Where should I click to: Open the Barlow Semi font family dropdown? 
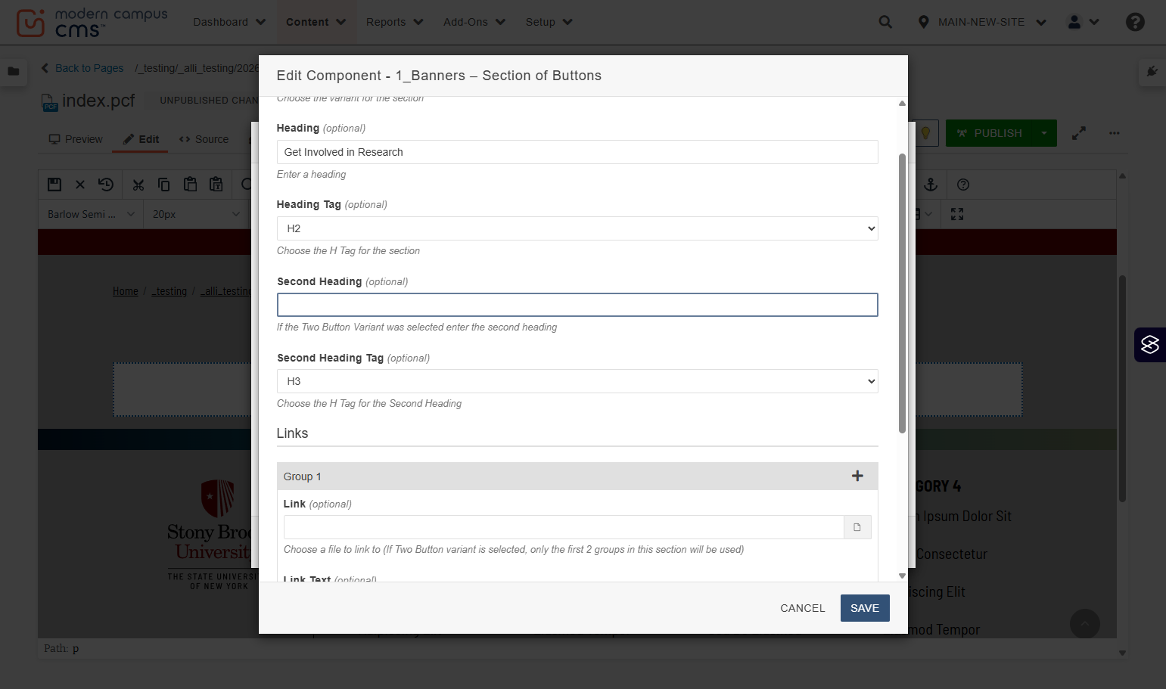[x=91, y=214]
